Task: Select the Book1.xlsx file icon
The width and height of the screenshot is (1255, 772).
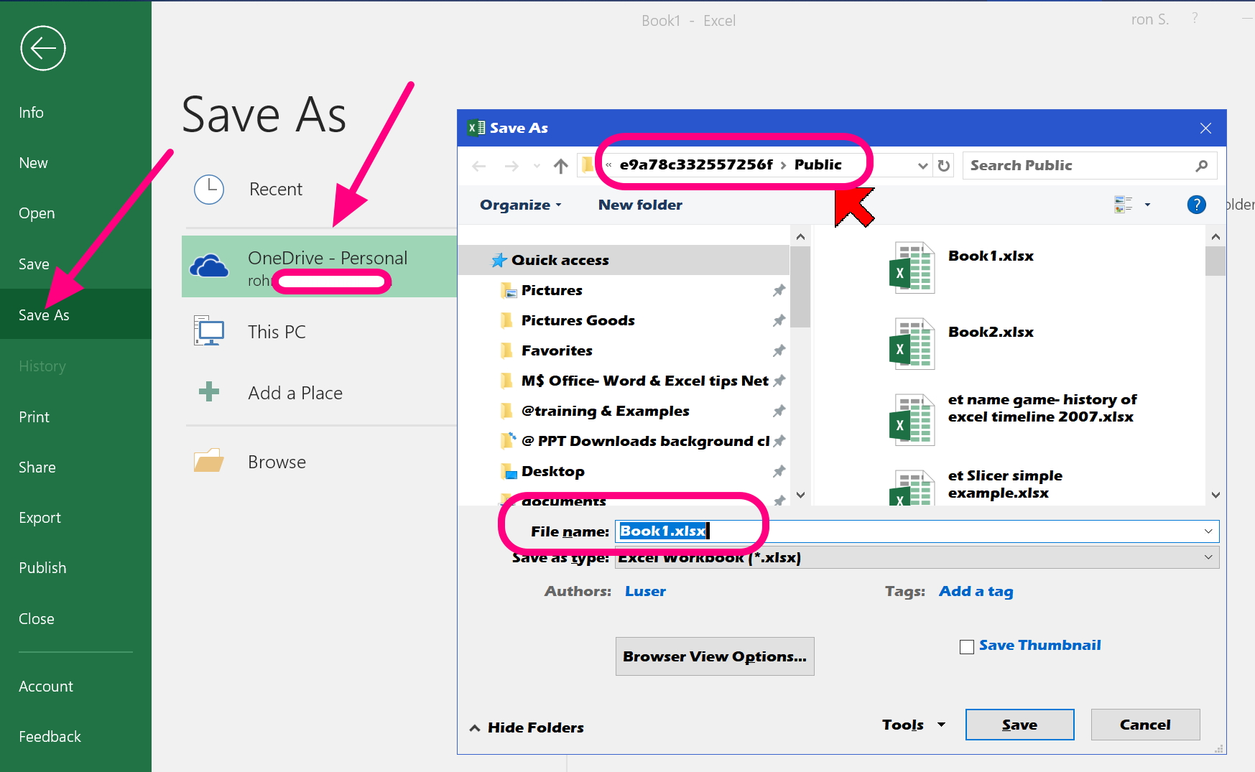Action: [x=912, y=267]
